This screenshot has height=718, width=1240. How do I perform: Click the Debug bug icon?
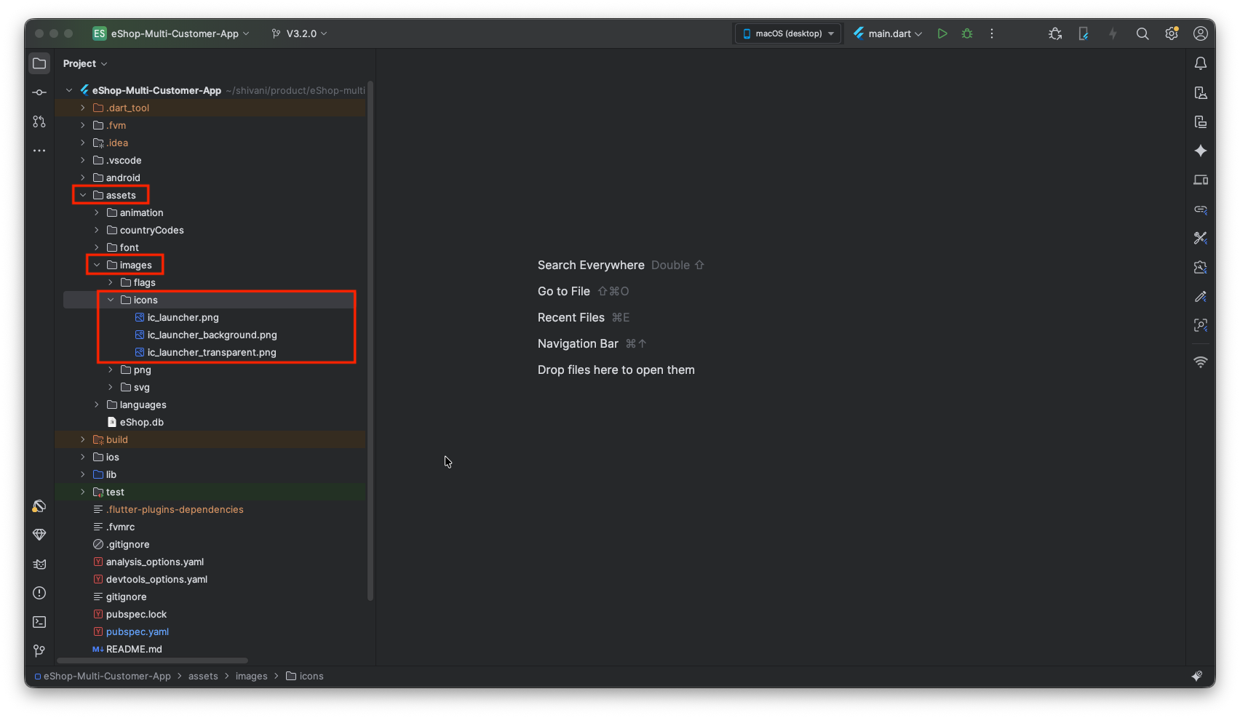click(x=967, y=33)
